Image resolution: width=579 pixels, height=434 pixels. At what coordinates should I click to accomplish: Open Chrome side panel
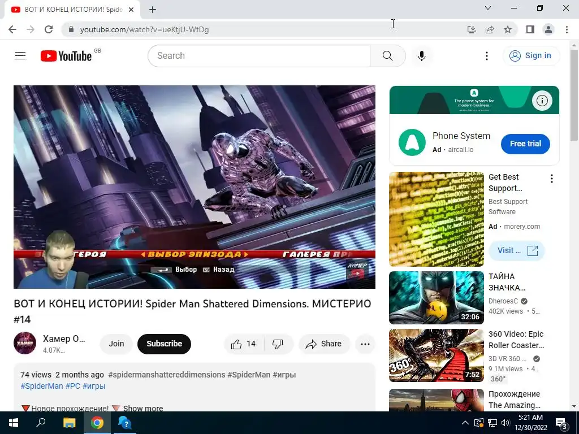530,29
